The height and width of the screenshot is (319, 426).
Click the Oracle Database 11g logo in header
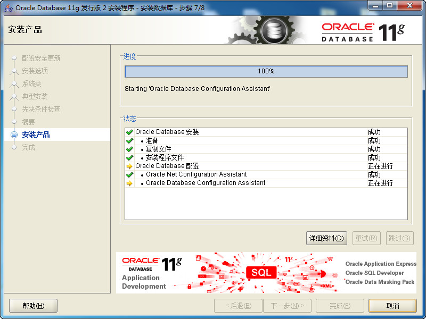click(363, 32)
